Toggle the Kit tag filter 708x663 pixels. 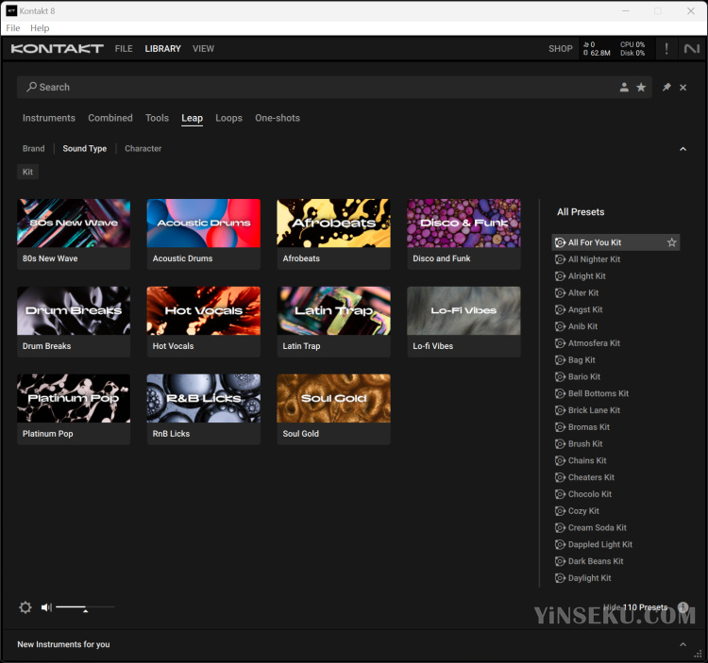[27, 172]
